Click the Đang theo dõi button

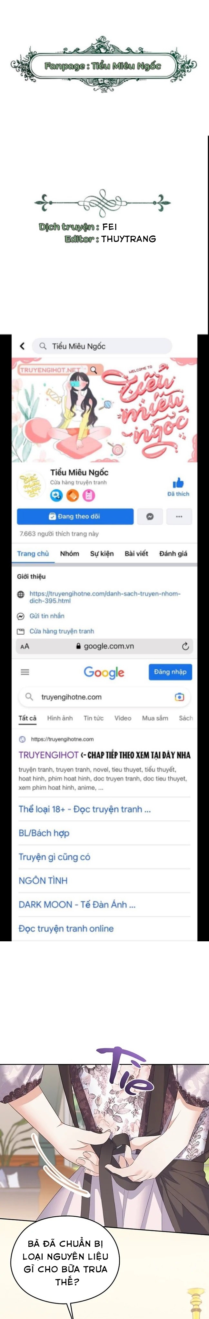point(75,516)
